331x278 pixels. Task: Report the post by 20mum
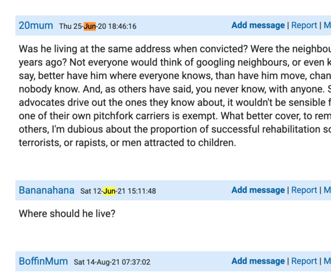coord(304,25)
